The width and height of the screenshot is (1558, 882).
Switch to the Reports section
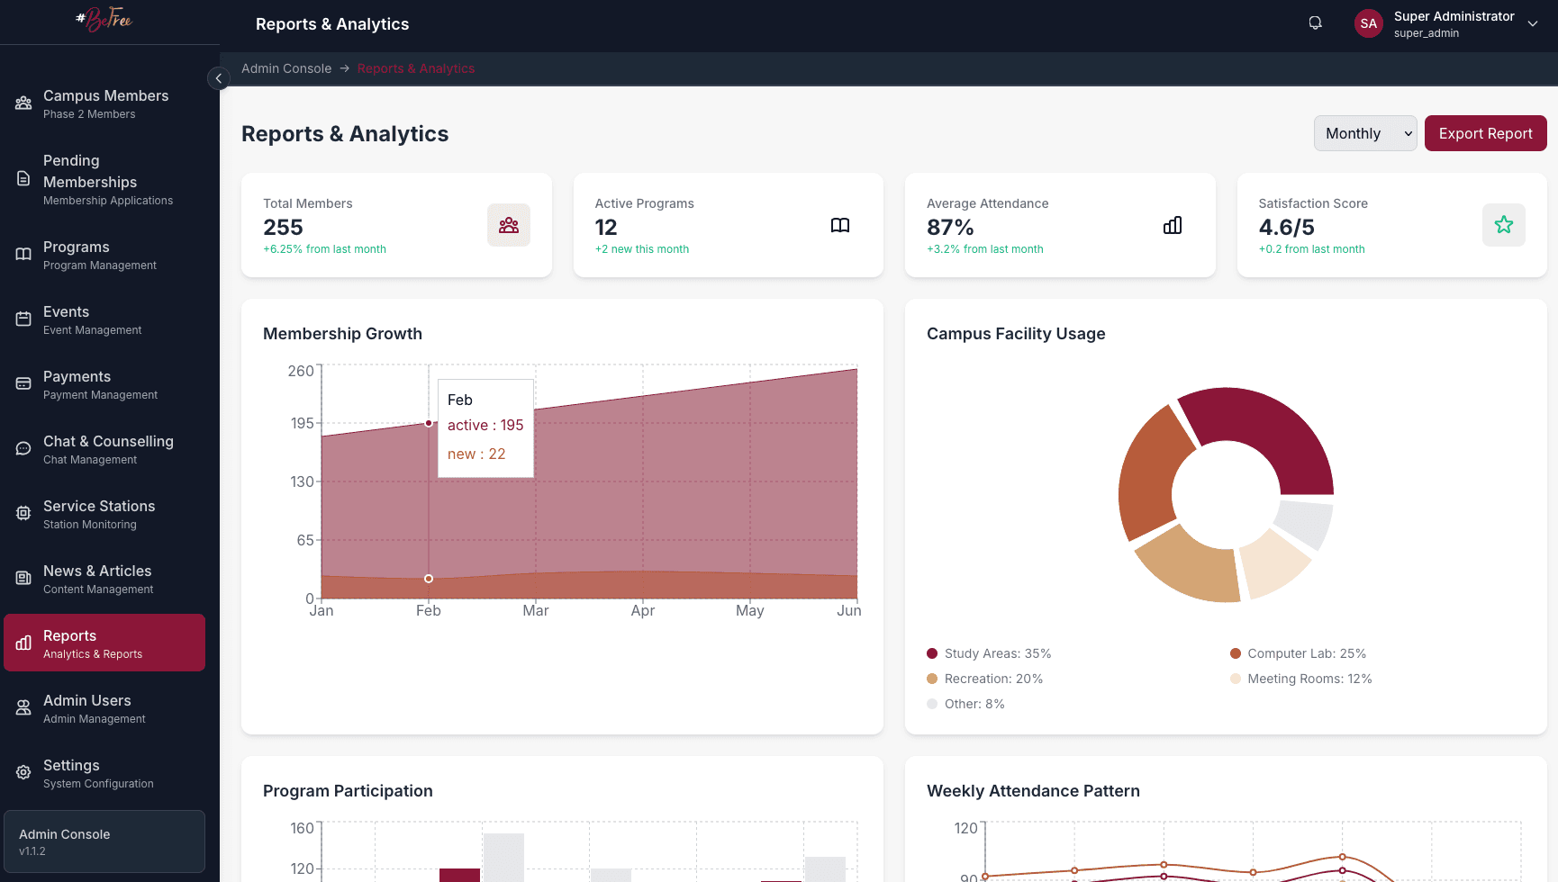(104, 642)
